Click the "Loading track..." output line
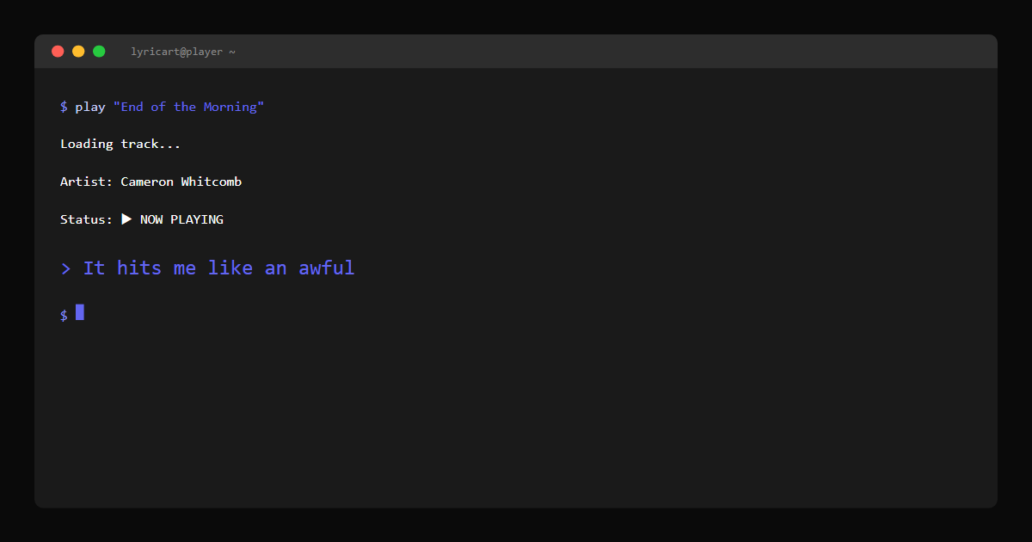The width and height of the screenshot is (1032, 542). tap(120, 144)
